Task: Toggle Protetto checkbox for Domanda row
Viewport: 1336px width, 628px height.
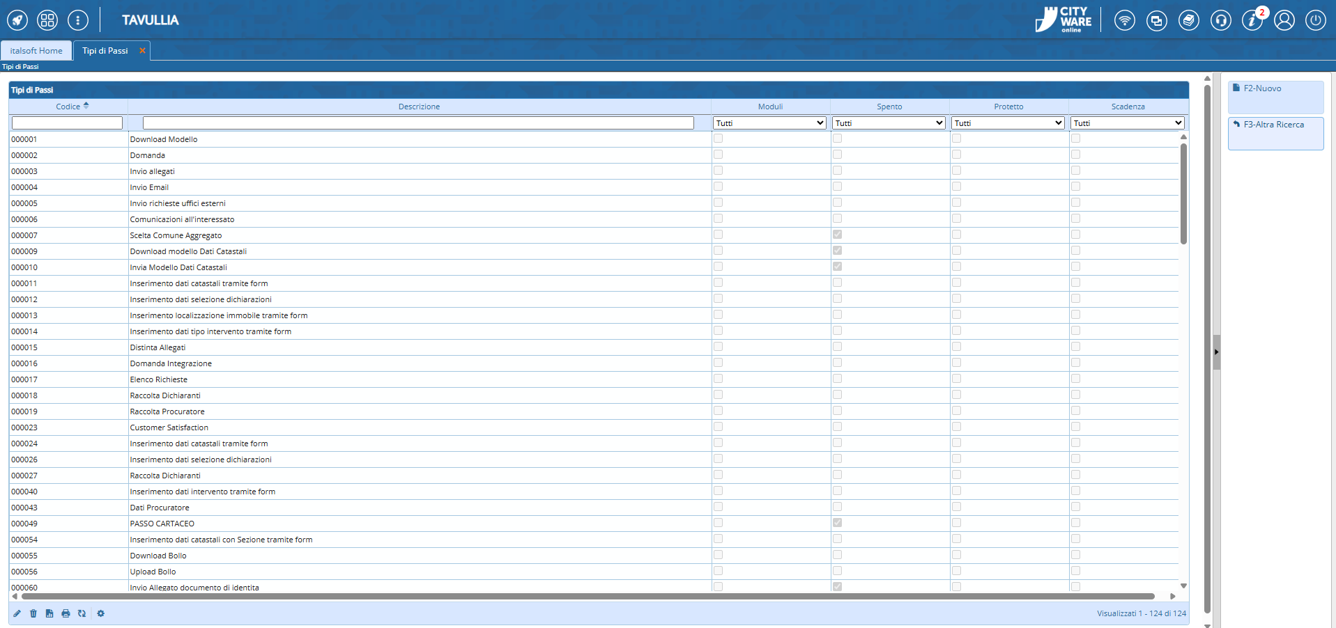Action: (956, 155)
